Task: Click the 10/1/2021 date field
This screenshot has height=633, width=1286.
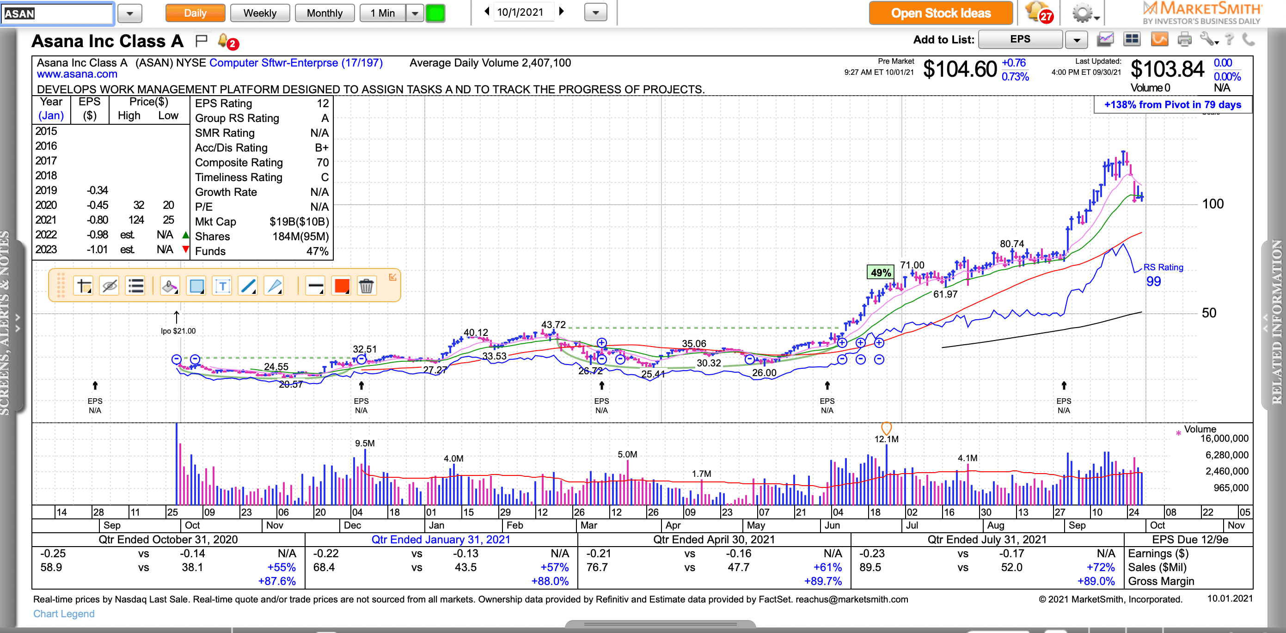Action: click(524, 12)
